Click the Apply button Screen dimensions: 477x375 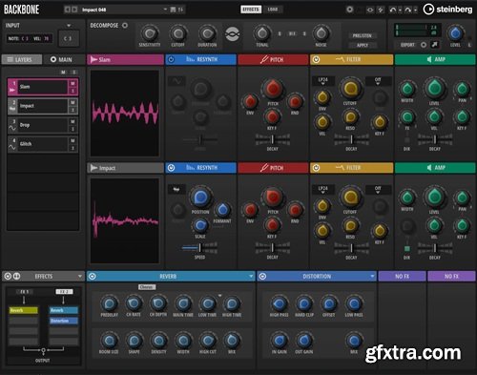[x=363, y=45]
